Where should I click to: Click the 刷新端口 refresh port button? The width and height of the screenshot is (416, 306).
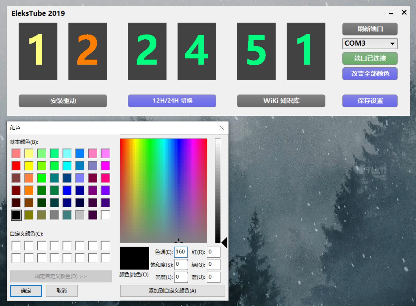click(x=370, y=29)
